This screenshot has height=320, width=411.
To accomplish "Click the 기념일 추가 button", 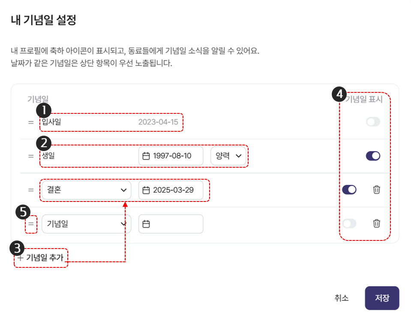I will 41,258.
